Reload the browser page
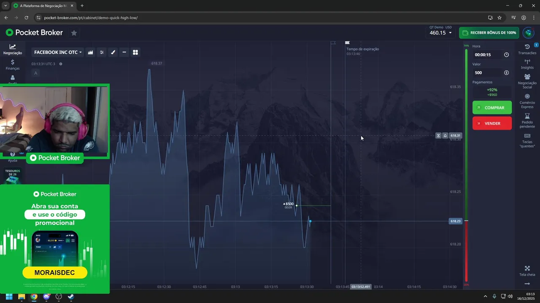The height and width of the screenshot is (303, 540). tap(26, 18)
